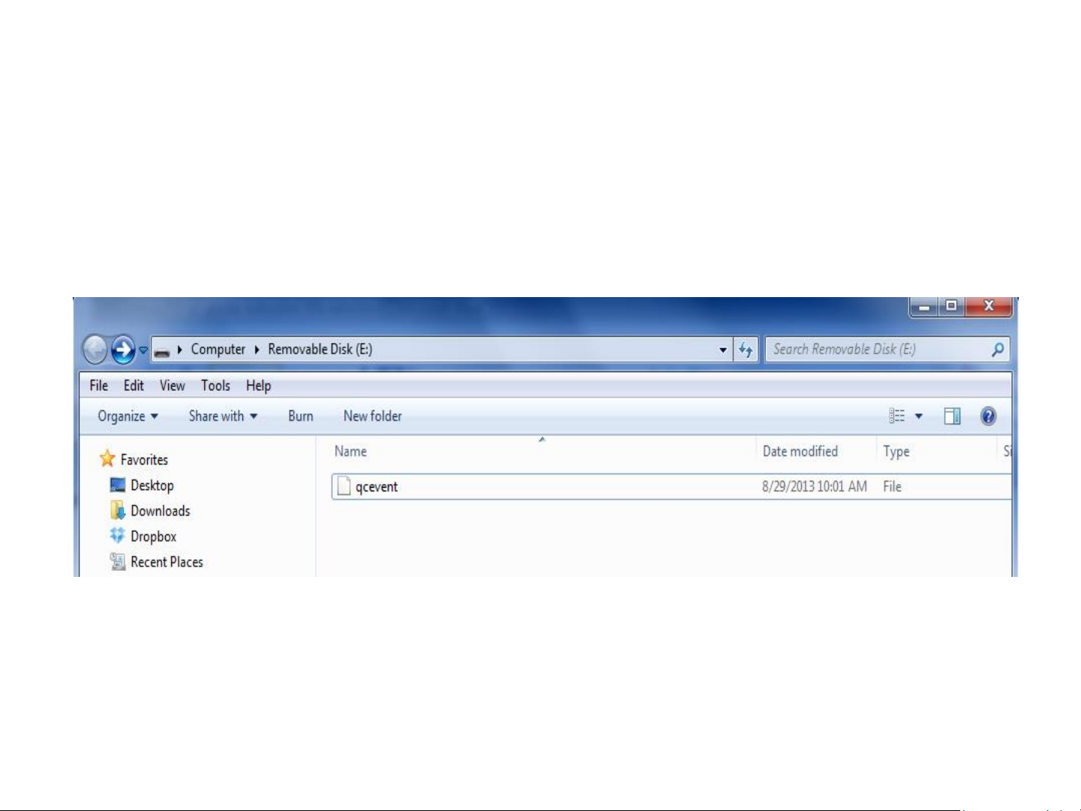
Task: Open the Dropbox folder in Favorites
Action: pos(153,536)
